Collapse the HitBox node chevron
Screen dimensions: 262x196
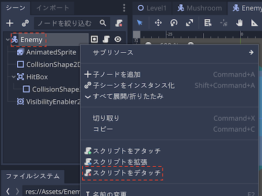pyautogui.click(x=14, y=77)
